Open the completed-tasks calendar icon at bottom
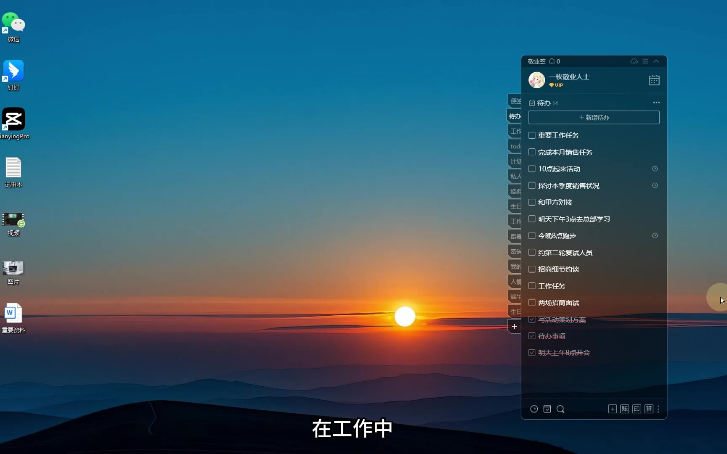 tap(547, 409)
